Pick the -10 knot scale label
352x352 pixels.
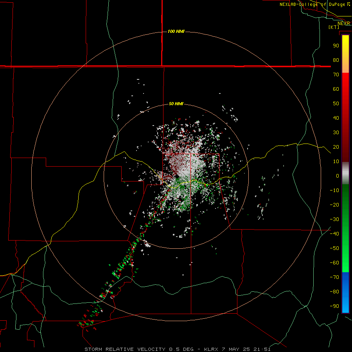click(x=334, y=190)
